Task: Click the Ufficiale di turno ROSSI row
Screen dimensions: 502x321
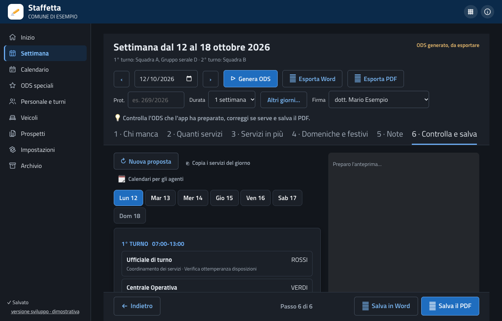Action: point(217,264)
